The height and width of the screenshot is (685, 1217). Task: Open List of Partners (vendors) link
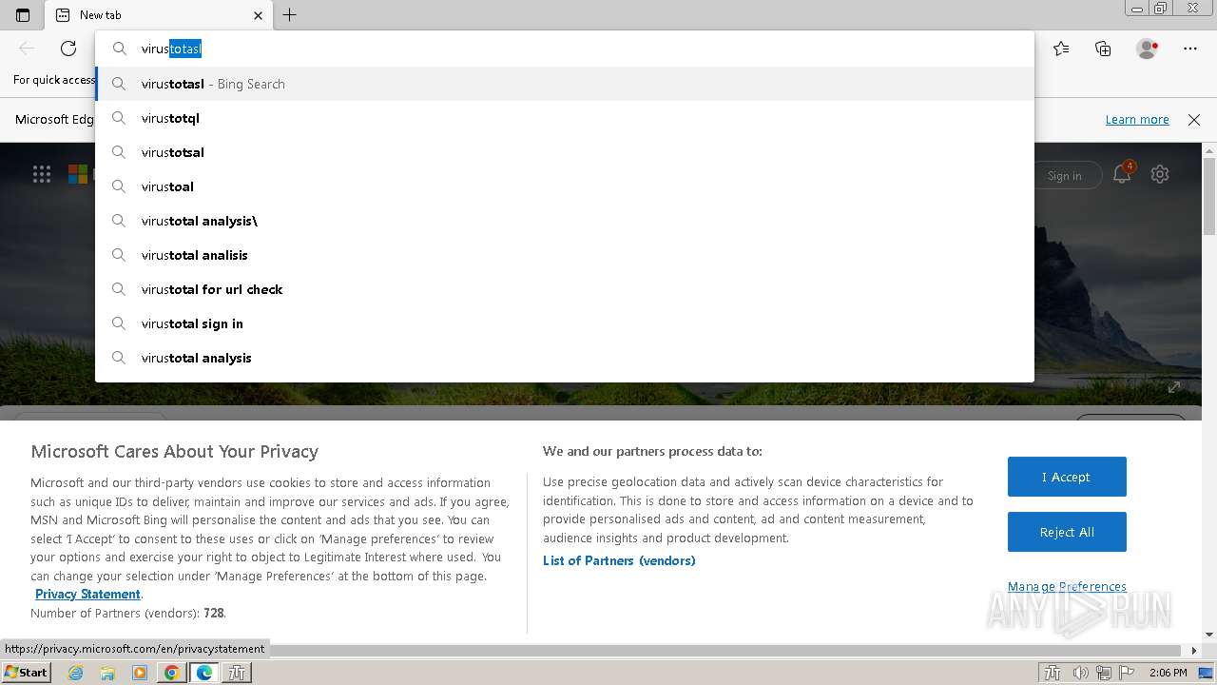[x=619, y=560]
